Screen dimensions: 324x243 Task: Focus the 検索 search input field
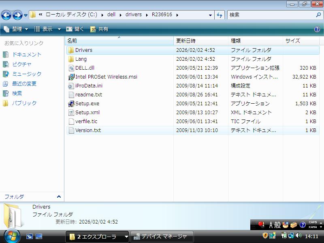click(x=272, y=15)
